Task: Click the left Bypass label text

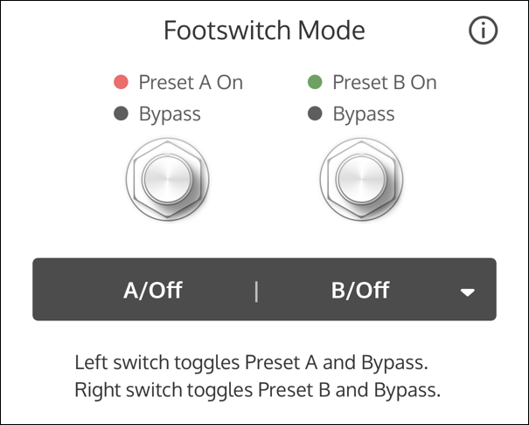Action: 170,113
